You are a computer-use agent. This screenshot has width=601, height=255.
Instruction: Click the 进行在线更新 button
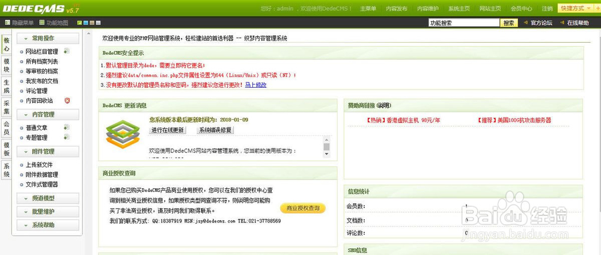tap(168, 130)
